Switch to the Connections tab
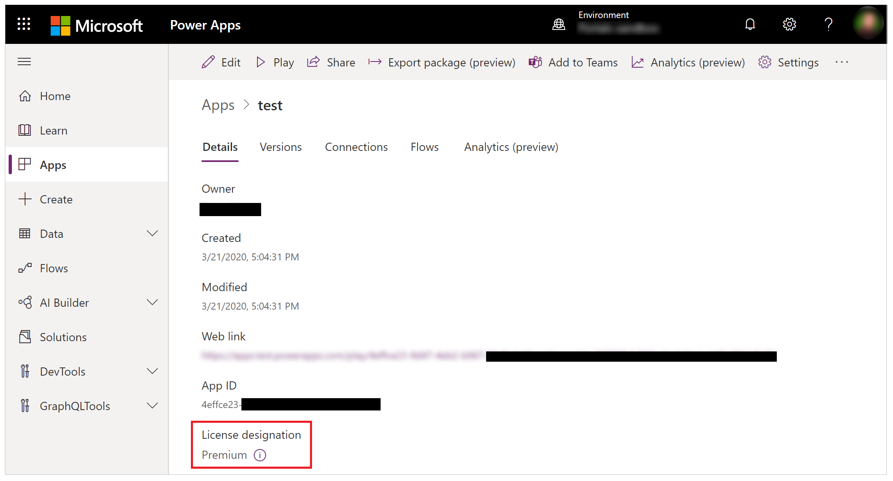893x481 pixels. (x=356, y=147)
